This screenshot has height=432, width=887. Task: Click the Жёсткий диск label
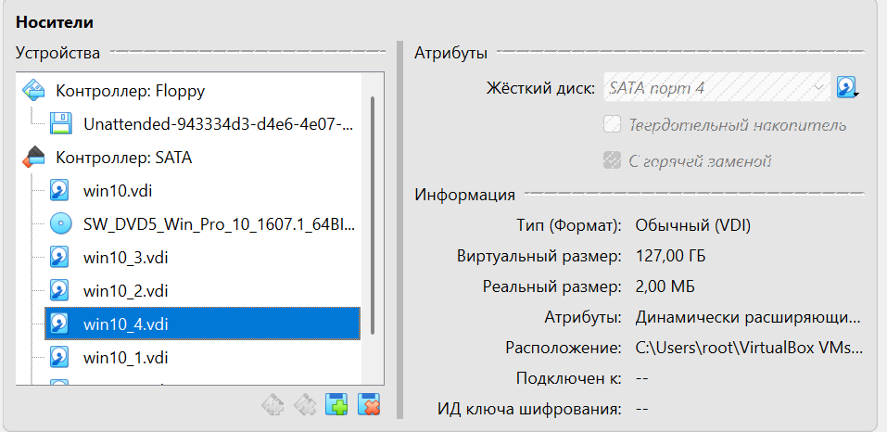click(x=540, y=88)
